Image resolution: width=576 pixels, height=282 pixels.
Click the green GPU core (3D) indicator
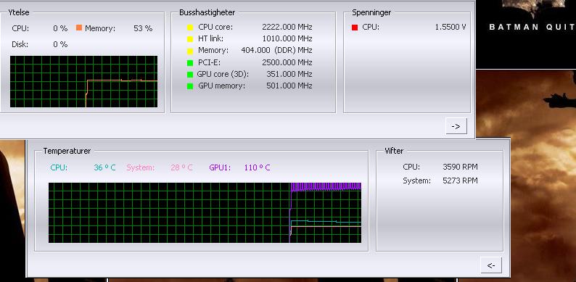tap(190, 75)
